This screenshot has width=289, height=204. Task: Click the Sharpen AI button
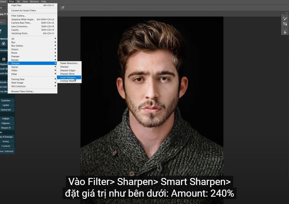click(6, 128)
